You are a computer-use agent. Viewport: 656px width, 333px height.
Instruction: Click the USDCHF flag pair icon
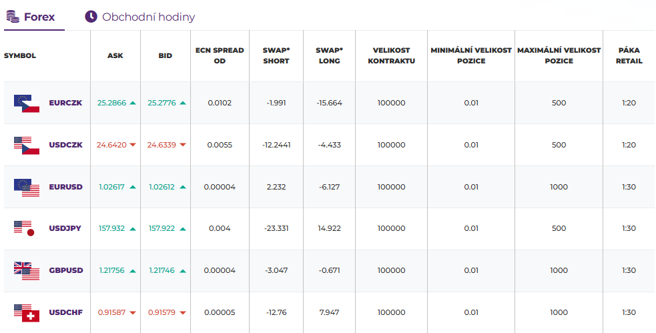coord(27,312)
